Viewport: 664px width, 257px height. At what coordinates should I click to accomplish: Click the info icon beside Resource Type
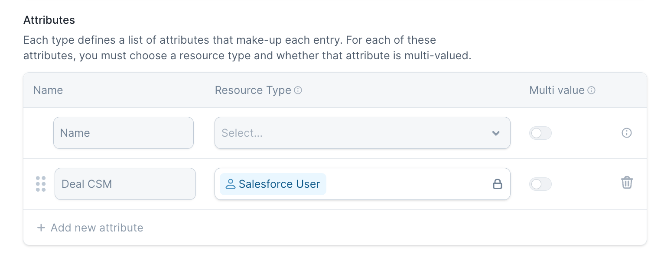298,90
